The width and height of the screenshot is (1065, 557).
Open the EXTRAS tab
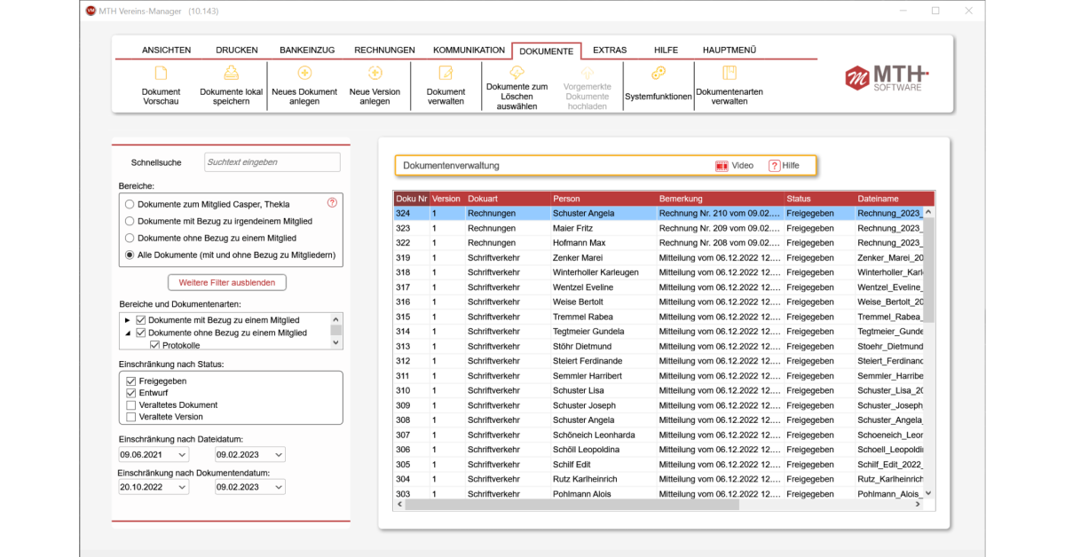click(610, 51)
